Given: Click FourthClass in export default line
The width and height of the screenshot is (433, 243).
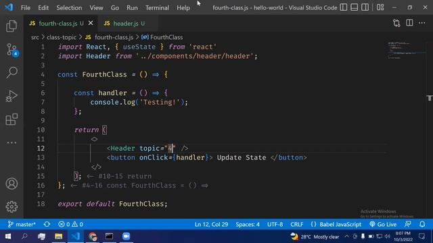Looking at the screenshot, I should 141,204.
